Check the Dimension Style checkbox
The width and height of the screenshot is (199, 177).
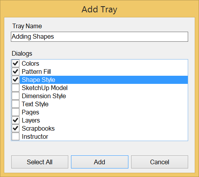click(16, 96)
